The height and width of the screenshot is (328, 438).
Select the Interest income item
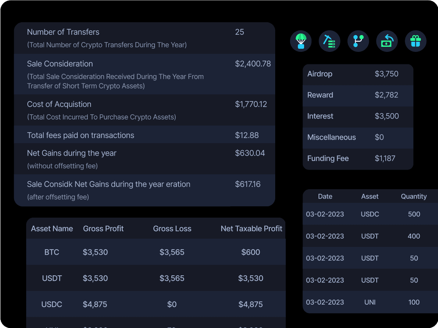(358, 116)
